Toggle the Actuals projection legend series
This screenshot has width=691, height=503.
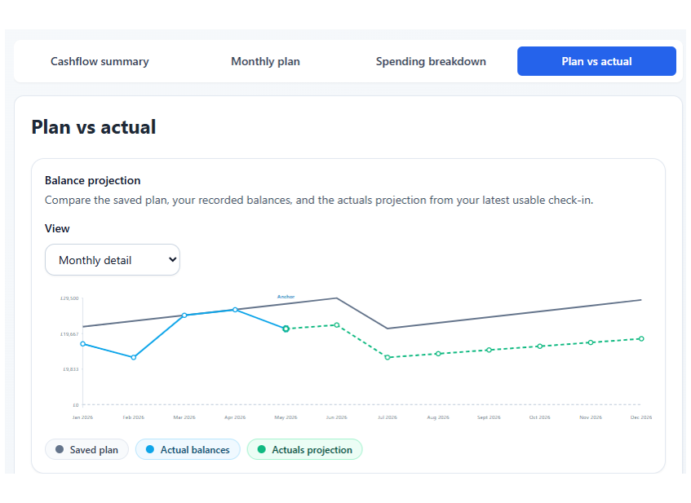[304, 449]
